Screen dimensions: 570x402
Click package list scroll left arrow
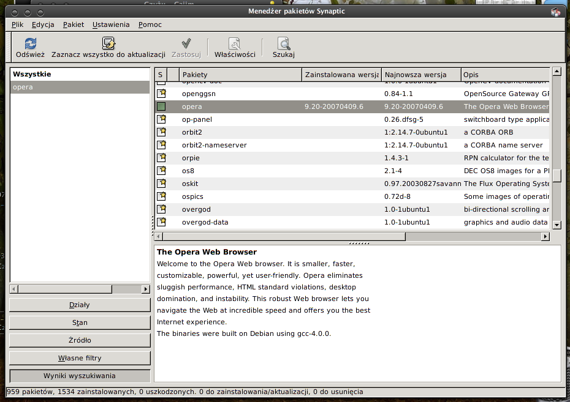click(159, 237)
